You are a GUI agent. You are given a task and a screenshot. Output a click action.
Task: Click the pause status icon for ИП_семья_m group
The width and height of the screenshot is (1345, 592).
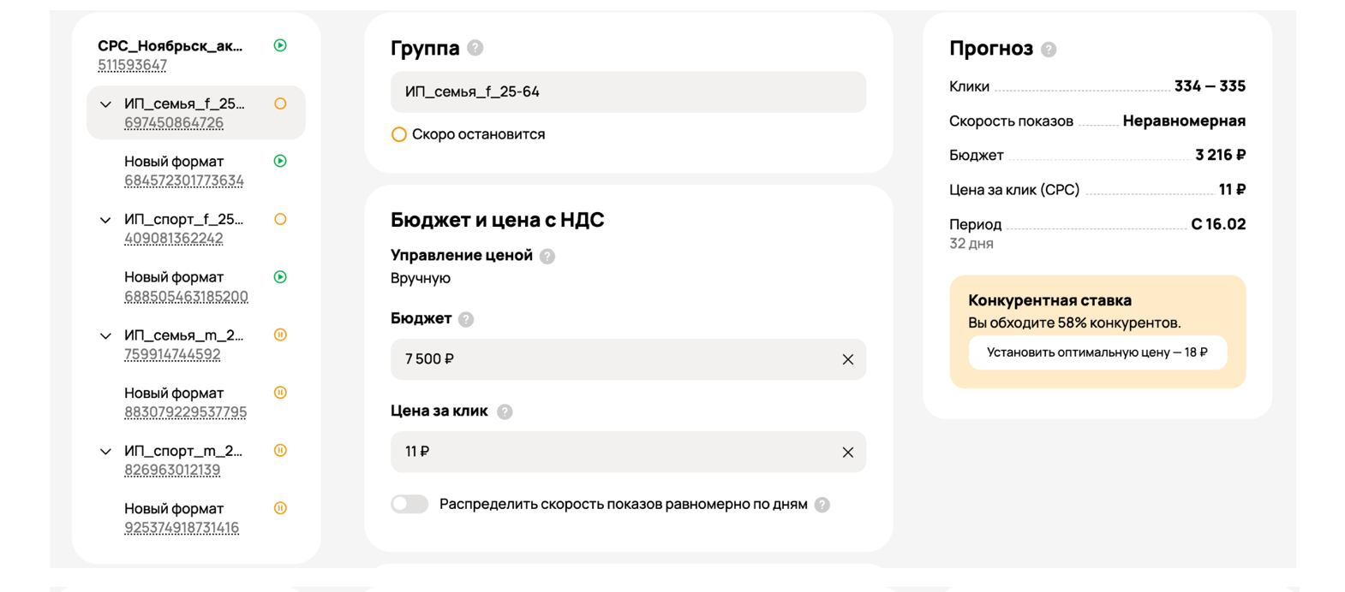tap(280, 335)
